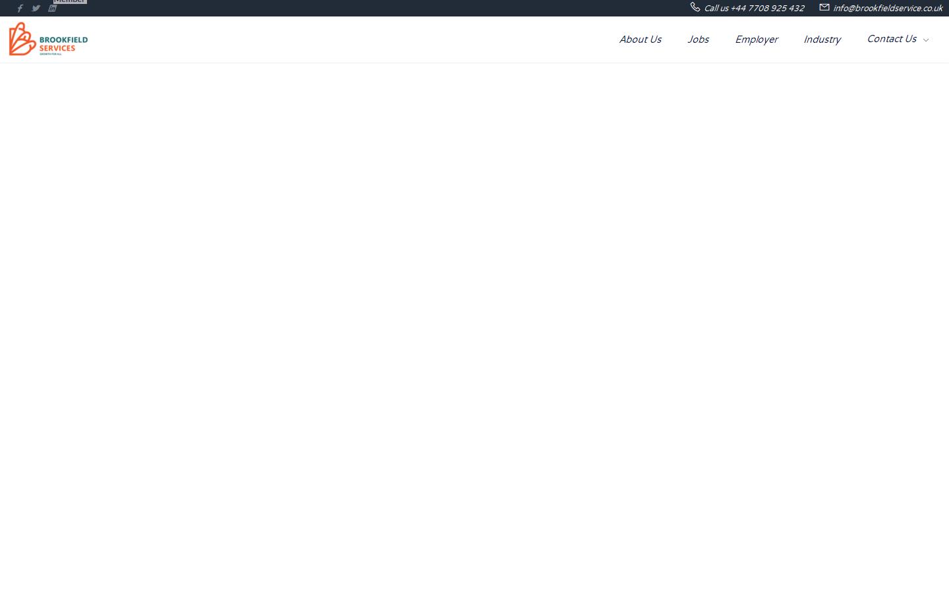949x593 pixels.
Task: Open the About Us page
Action: pos(640,40)
